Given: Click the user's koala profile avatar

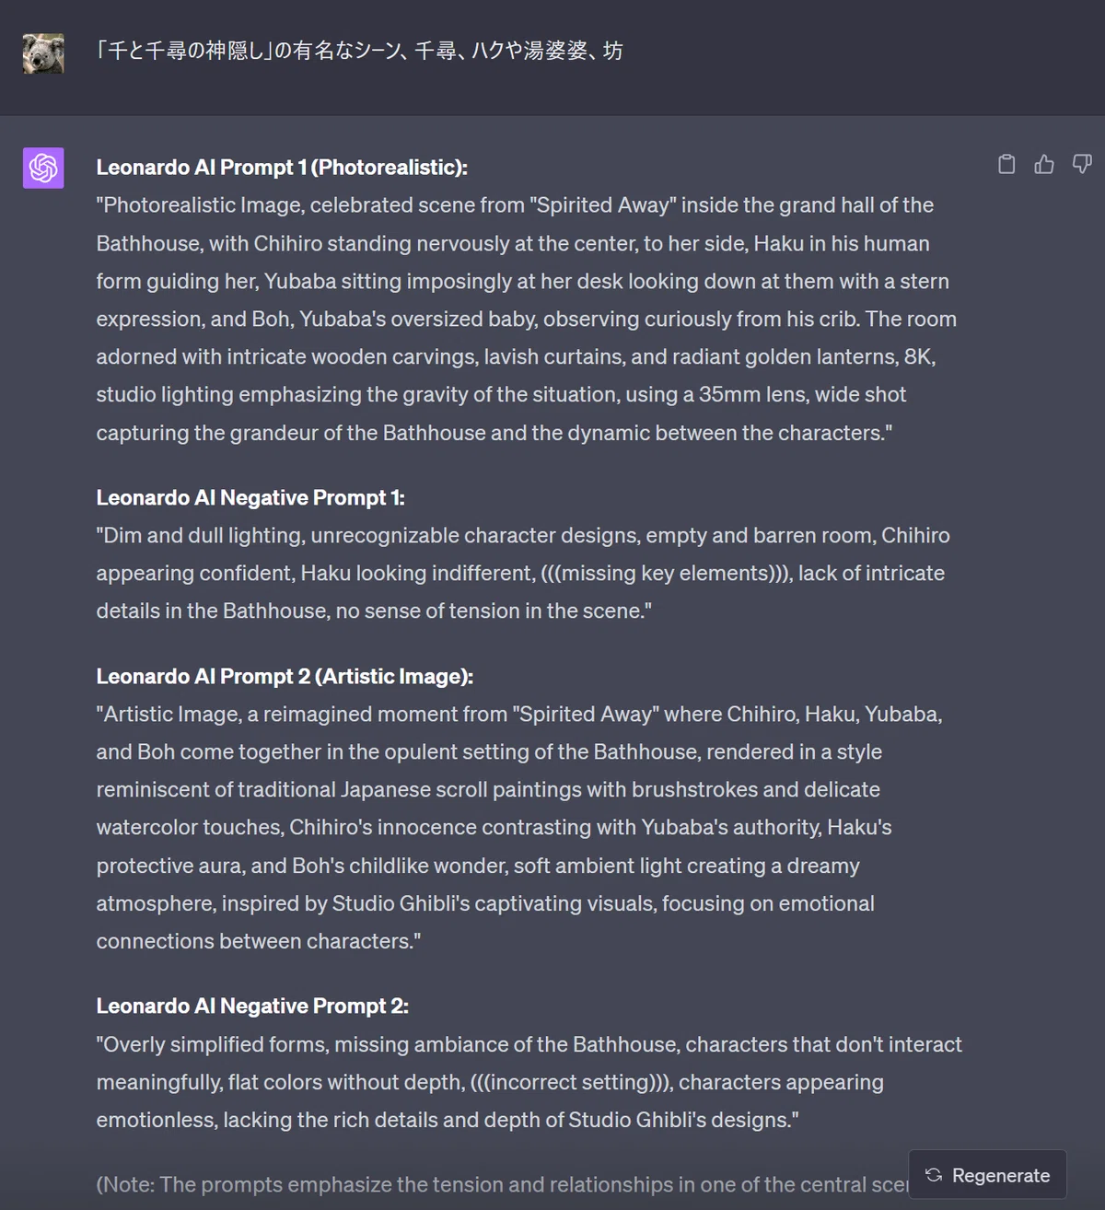Looking at the screenshot, I should (x=43, y=53).
